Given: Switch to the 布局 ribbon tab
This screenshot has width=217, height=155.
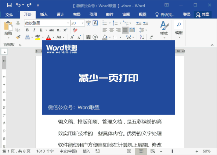Looking at the screenshot, I should coord(77,14).
